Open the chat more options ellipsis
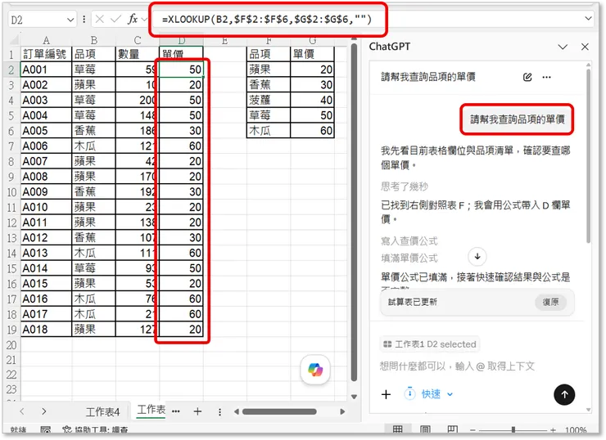Viewport: 606px width, 440px height. pos(546,77)
